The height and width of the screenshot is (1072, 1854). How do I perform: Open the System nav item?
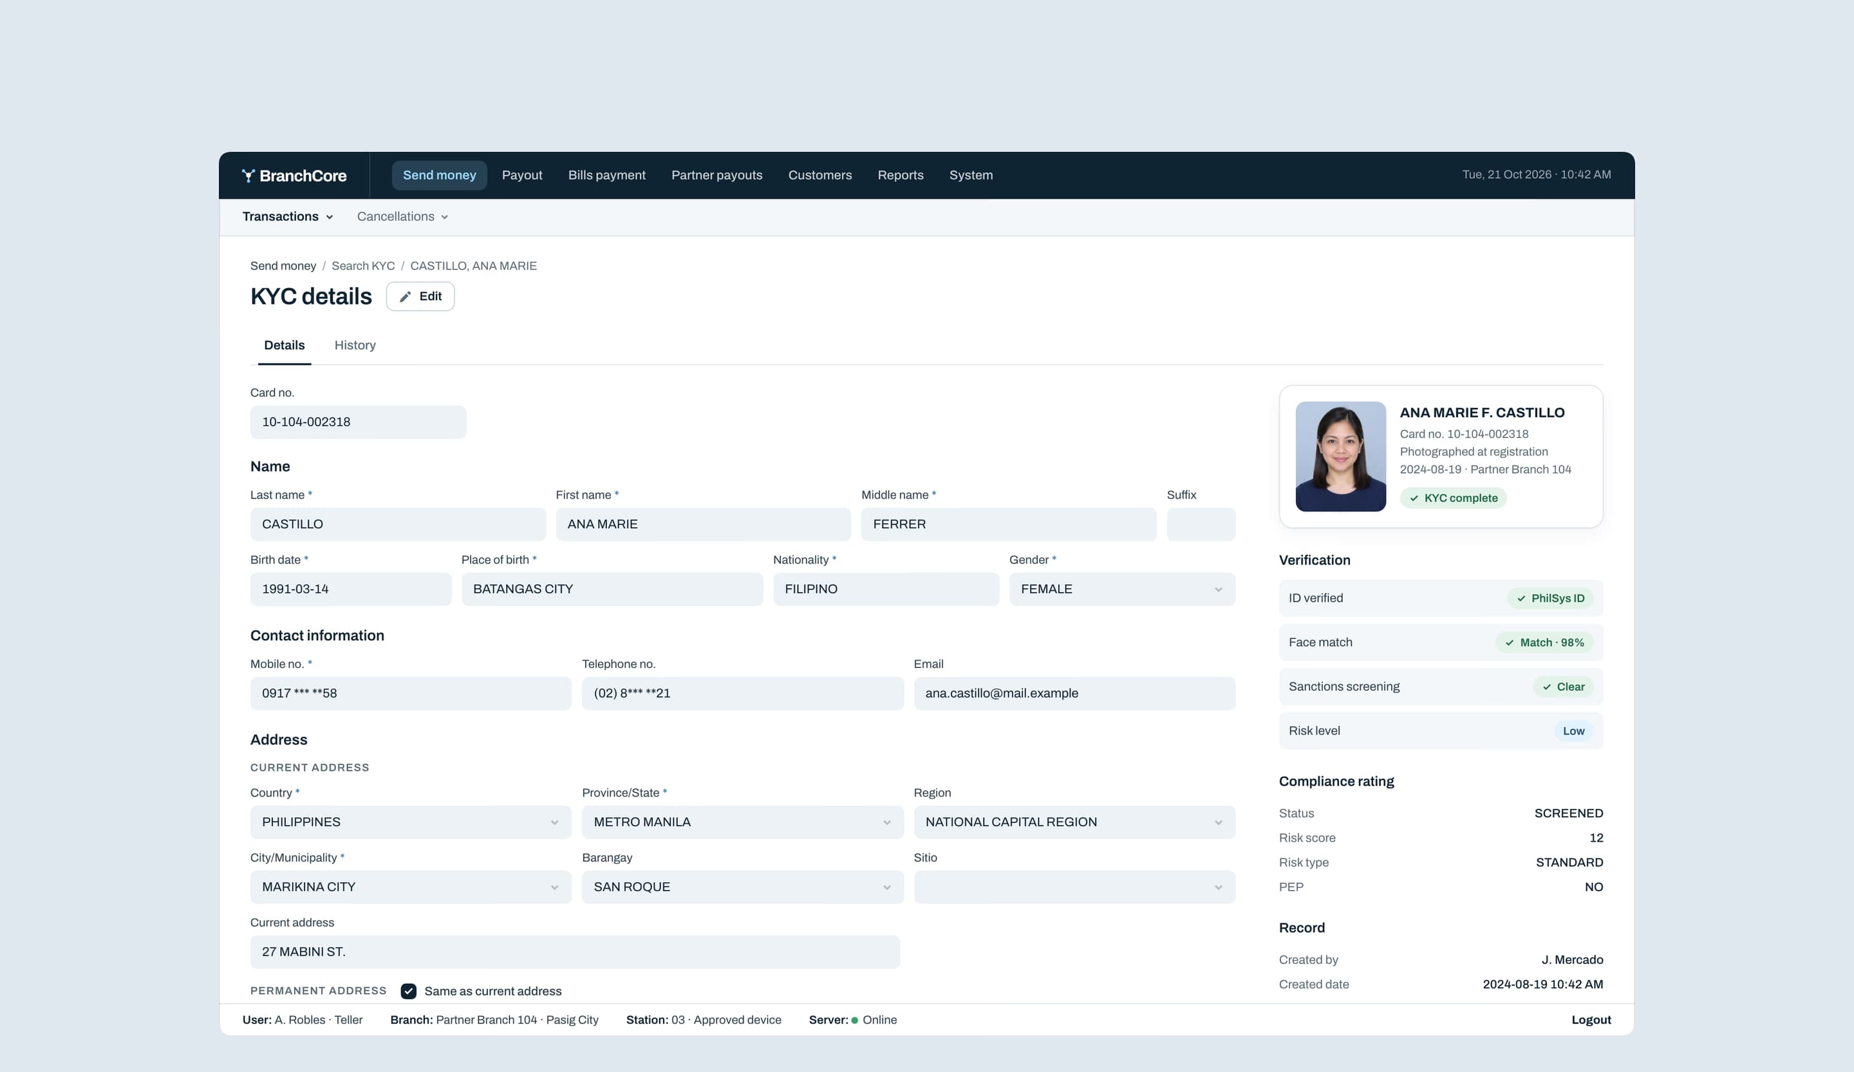tap(970, 175)
